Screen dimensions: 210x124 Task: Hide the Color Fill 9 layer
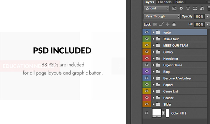147,113
